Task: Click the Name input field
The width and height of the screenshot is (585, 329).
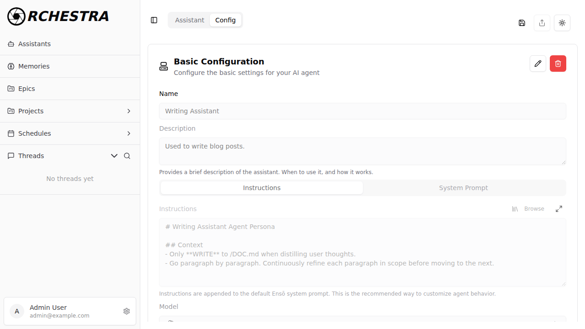Action: [362, 111]
